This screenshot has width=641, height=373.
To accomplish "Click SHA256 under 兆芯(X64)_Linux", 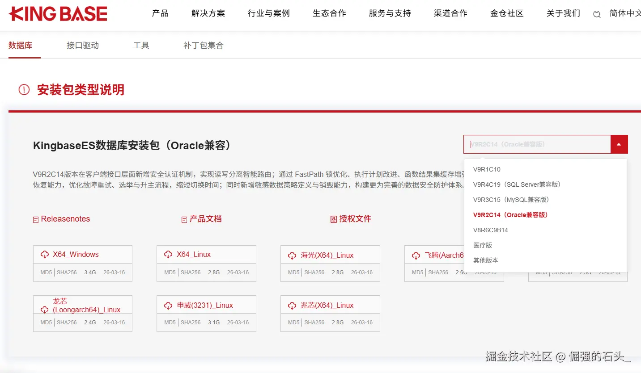I will (314, 323).
